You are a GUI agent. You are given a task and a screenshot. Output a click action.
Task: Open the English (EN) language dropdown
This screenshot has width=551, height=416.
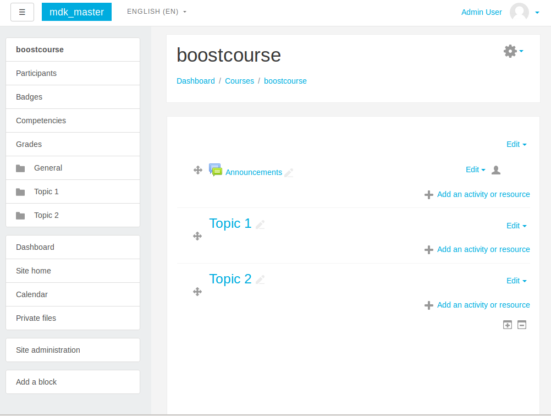coord(157,12)
